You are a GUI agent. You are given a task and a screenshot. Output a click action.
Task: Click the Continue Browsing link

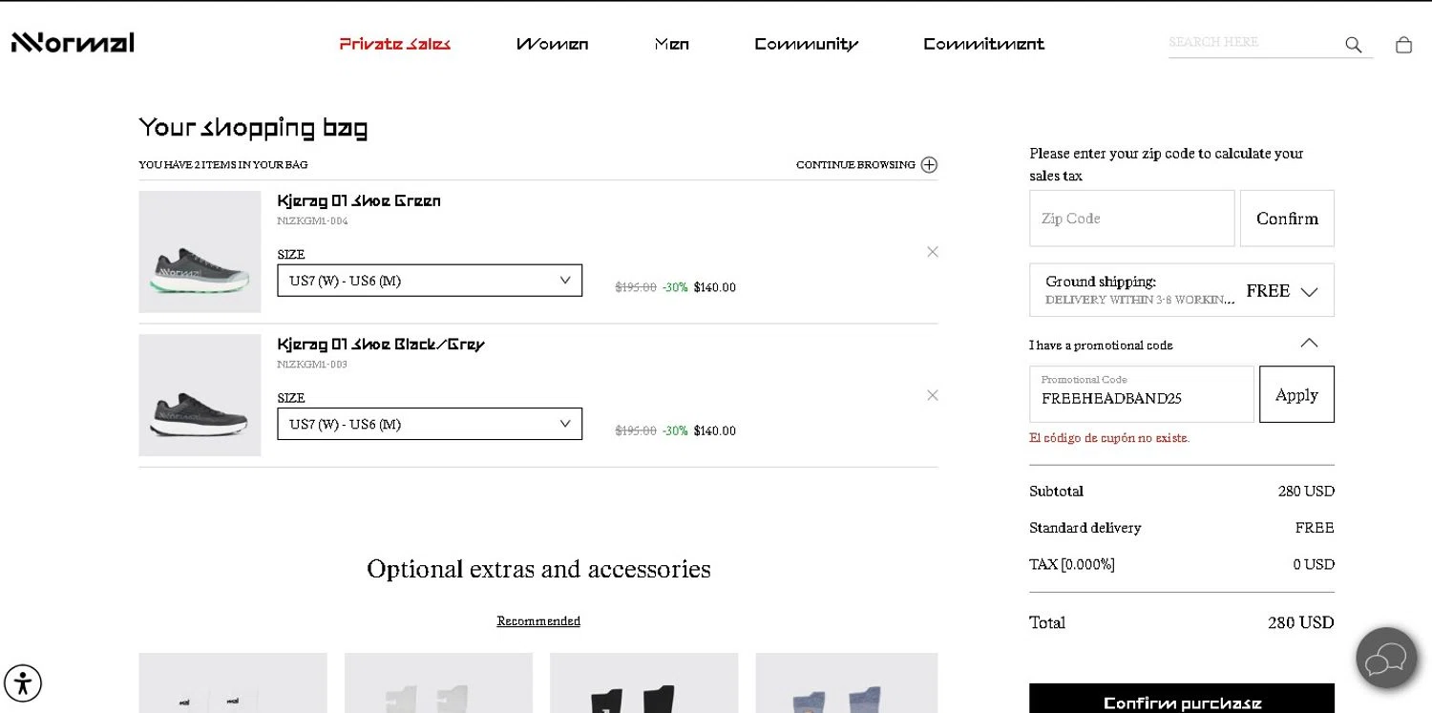[x=855, y=165]
